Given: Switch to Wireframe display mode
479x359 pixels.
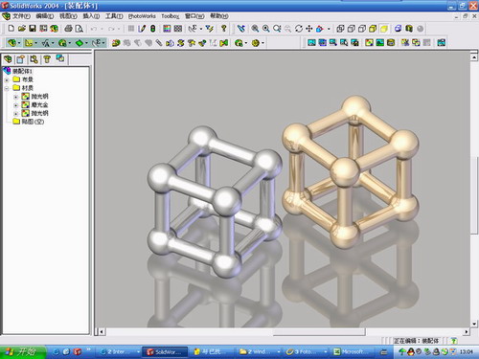Looking at the screenshot, I should (x=340, y=29).
